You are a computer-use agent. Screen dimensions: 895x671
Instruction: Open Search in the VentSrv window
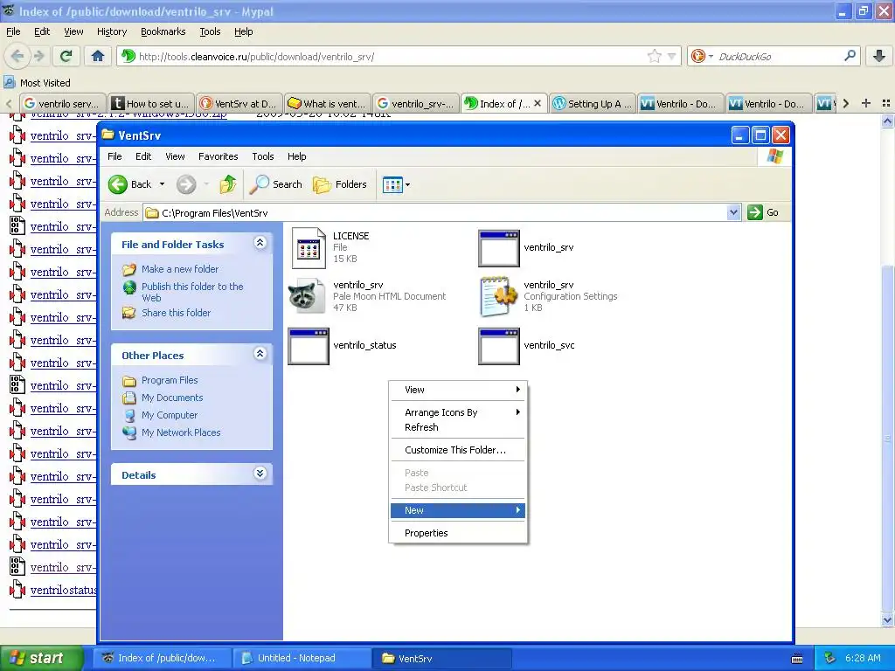tap(275, 184)
